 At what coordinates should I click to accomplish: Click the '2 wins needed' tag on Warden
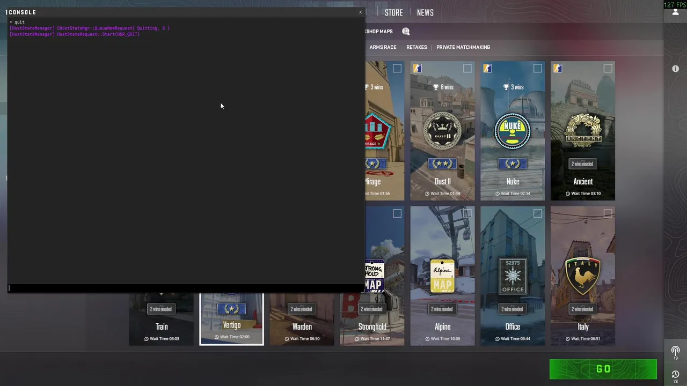302,309
